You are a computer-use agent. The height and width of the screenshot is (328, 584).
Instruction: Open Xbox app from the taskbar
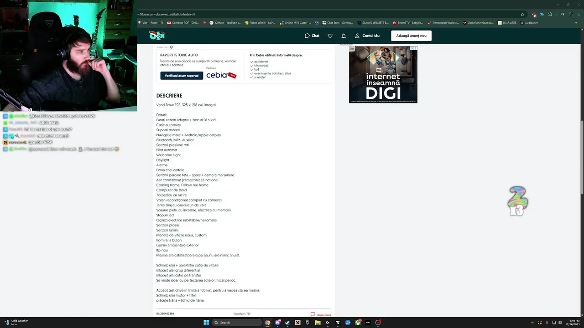click(358, 323)
